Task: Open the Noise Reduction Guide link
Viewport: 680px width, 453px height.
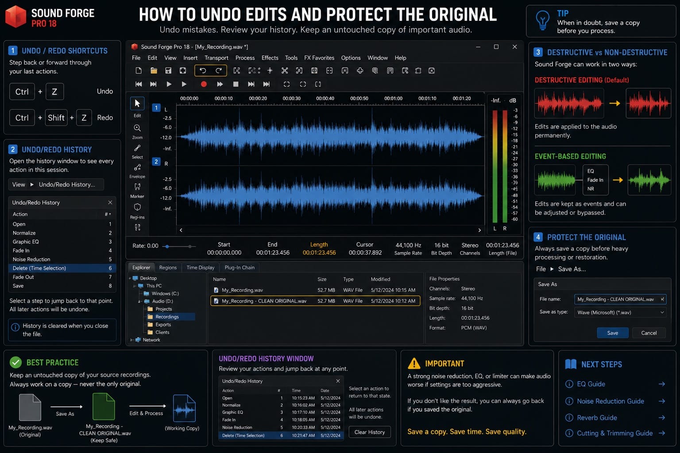Action: coord(610,401)
